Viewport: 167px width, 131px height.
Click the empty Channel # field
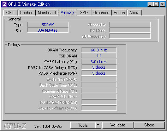pos(130,25)
